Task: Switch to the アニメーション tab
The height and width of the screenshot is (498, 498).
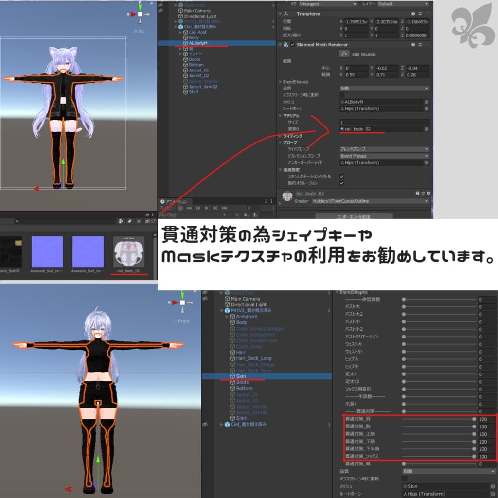Action: pyautogui.click(x=174, y=201)
